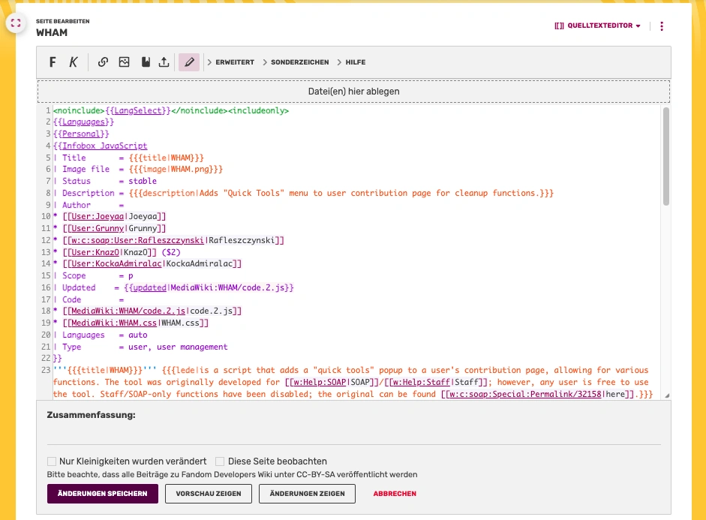This screenshot has width=706, height=520.
Task: Apply italic formatting (K icon)
Action: tap(74, 62)
